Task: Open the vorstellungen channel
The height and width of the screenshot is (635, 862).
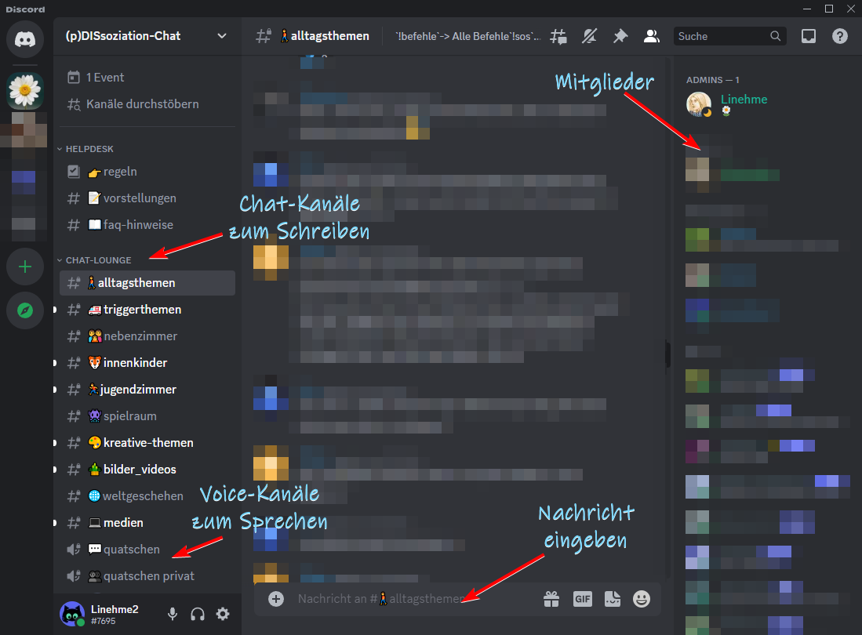Action: click(147, 198)
